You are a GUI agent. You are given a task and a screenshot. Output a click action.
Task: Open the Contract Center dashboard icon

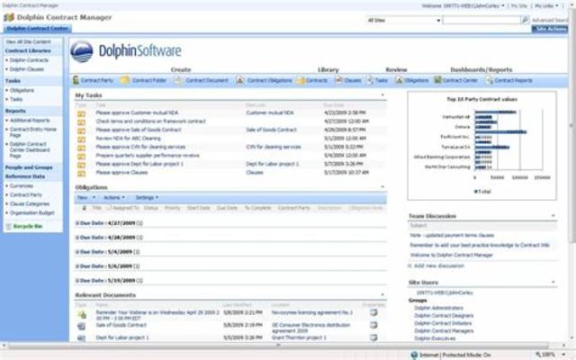pyautogui.click(x=437, y=80)
